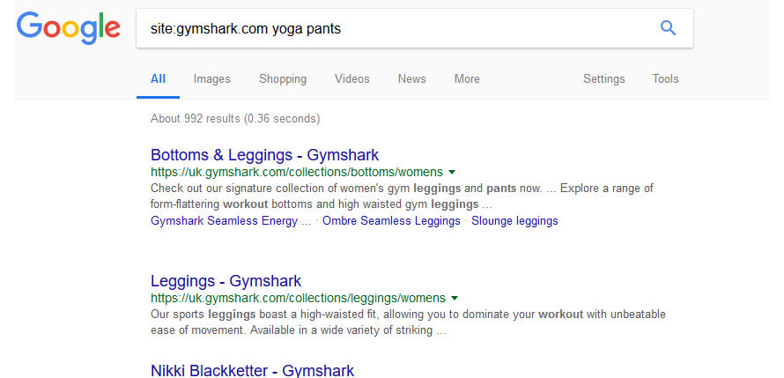Select the All tab
The image size is (784, 378).
click(x=158, y=79)
